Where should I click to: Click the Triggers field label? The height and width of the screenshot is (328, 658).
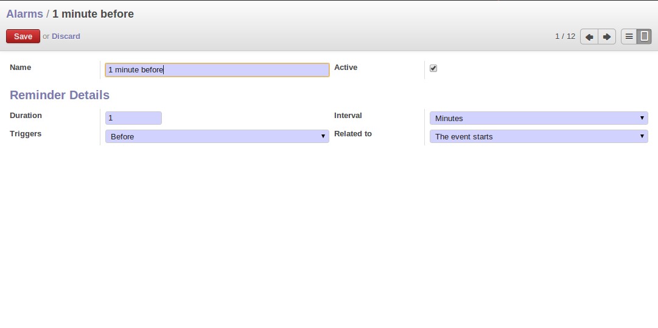[x=26, y=134]
